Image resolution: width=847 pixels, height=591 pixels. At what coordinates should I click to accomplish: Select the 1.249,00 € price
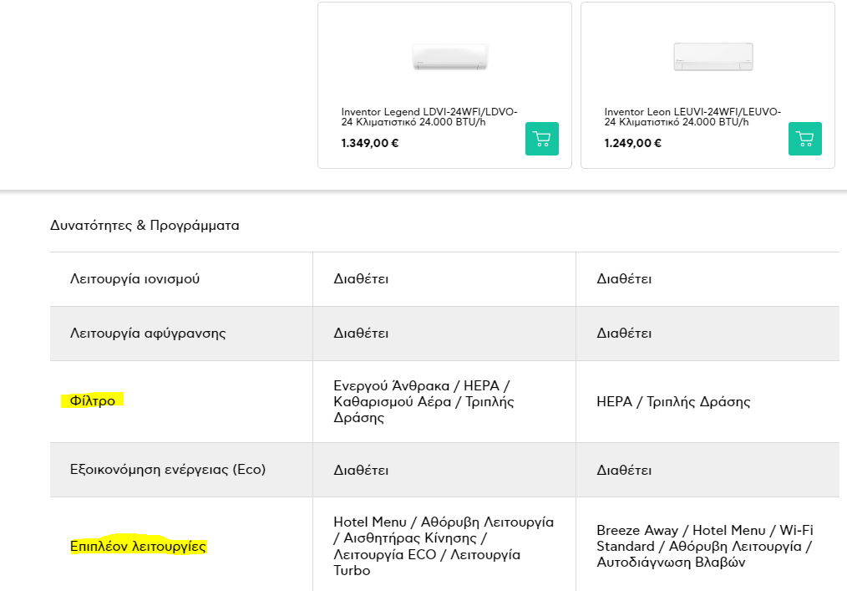633,143
